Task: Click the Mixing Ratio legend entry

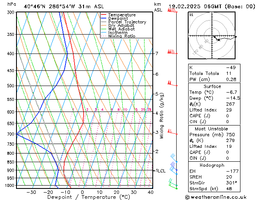Action: 118,36
